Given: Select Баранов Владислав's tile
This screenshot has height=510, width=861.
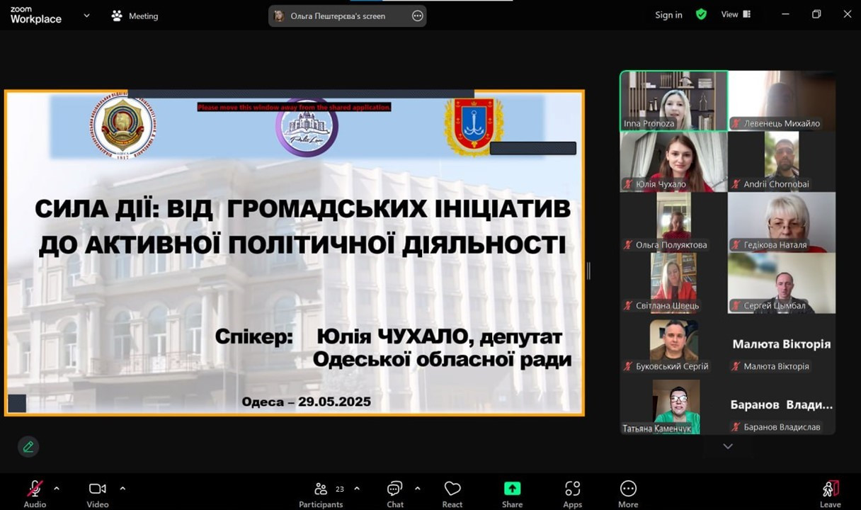Looking at the screenshot, I should pyautogui.click(x=782, y=405).
